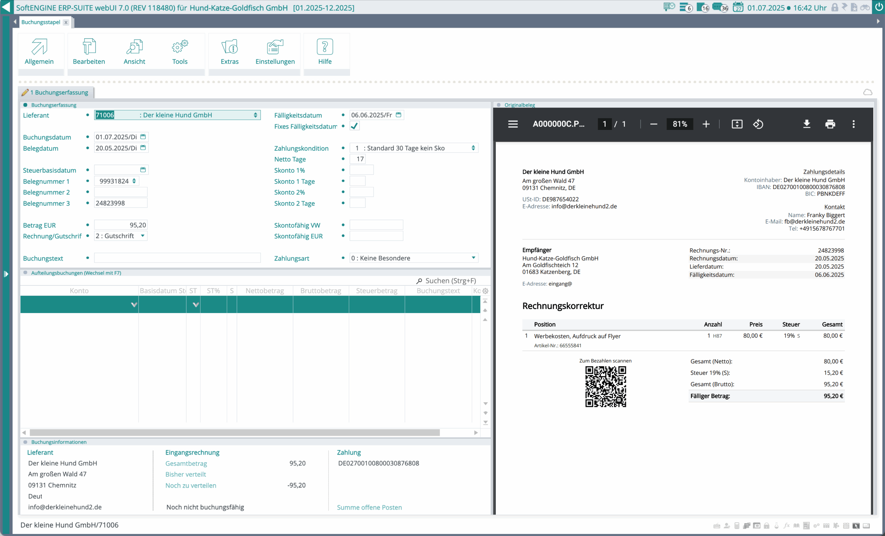Open the Rechnung/Gutschrift dropdown

coord(142,236)
